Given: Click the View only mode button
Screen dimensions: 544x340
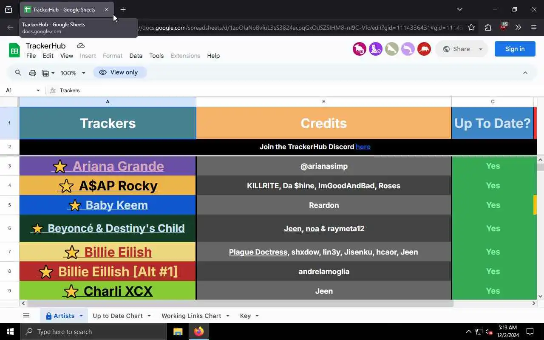Looking at the screenshot, I should click(120, 72).
